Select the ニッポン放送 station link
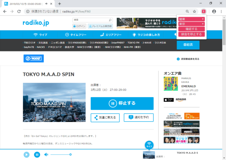The height and width of the screenshot is (160, 226). 58,43
